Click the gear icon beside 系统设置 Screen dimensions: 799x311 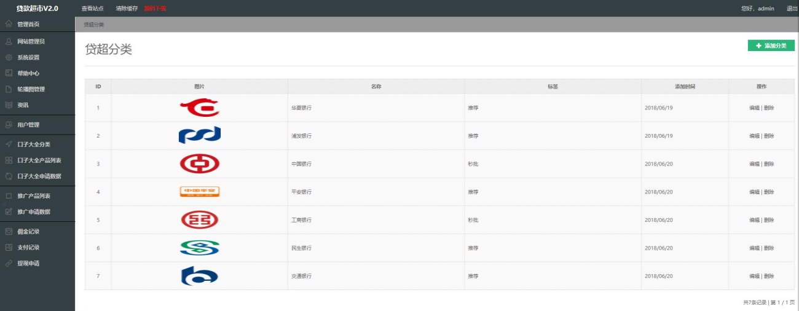click(x=9, y=57)
